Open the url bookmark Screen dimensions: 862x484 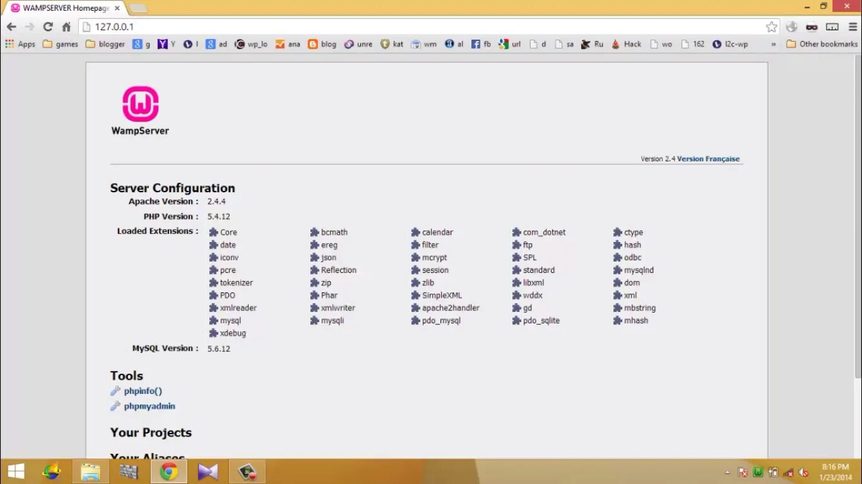click(x=510, y=44)
